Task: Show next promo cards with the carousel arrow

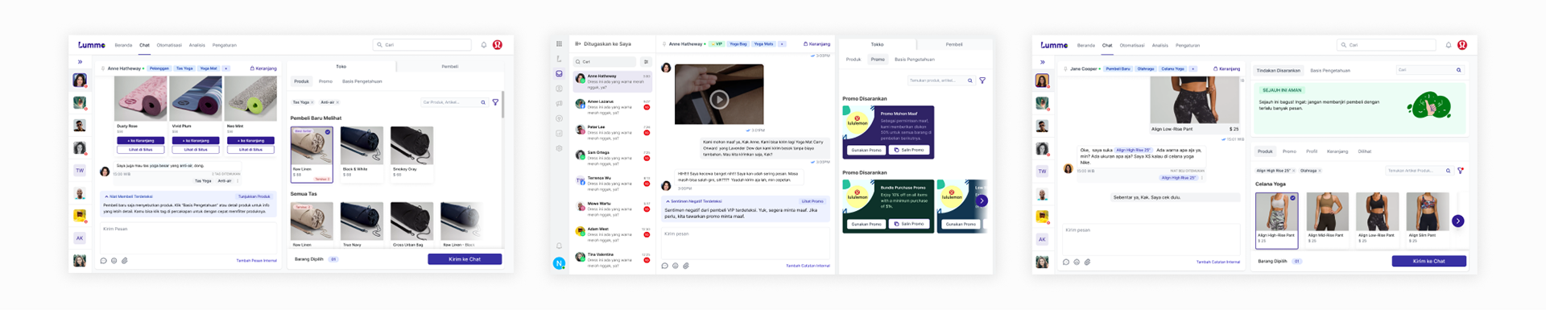Action: coord(982,201)
